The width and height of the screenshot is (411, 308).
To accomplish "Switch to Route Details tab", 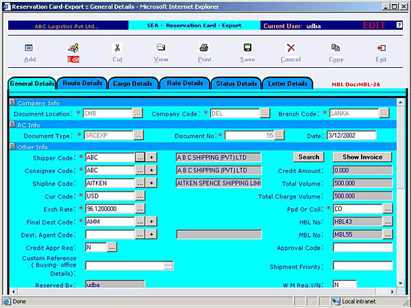I will click(82, 84).
